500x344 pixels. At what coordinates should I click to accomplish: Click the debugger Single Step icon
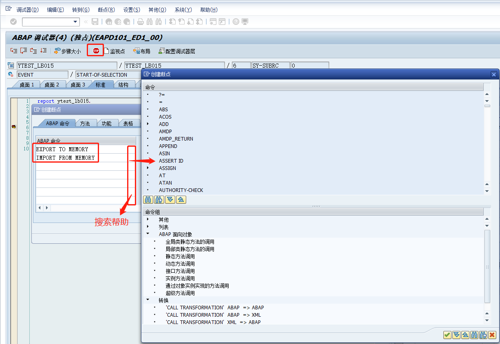[14, 51]
